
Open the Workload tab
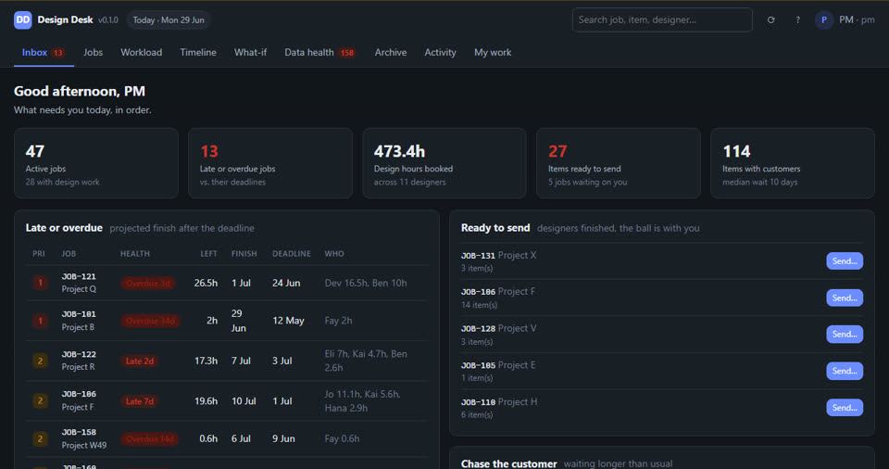coord(141,52)
